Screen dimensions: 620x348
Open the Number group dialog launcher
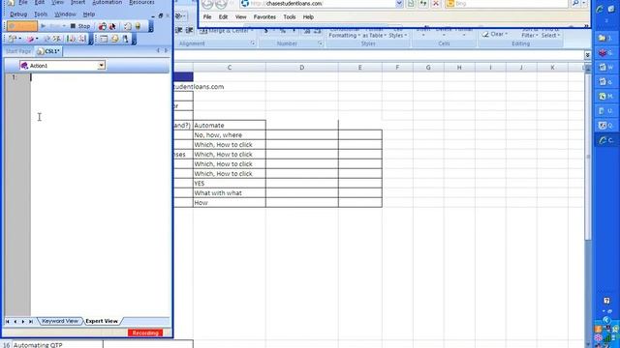[320, 43]
